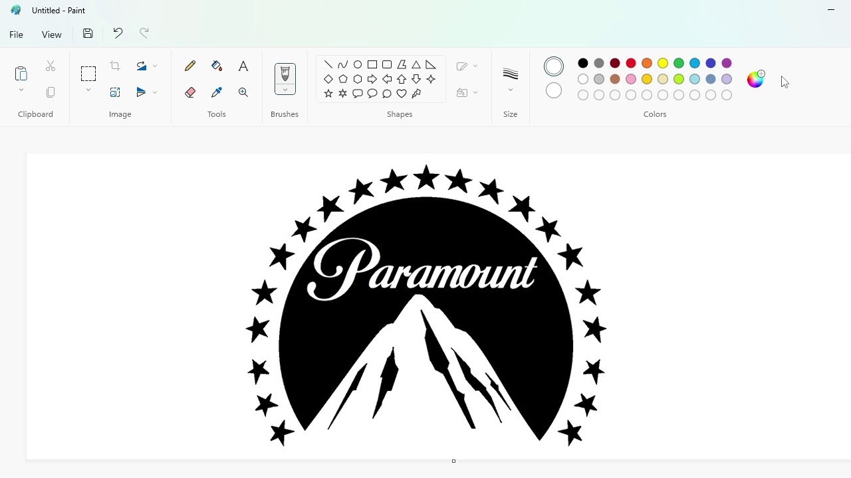
Task: Open the Rotate dropdown chevron
Action: pos(155,66)
